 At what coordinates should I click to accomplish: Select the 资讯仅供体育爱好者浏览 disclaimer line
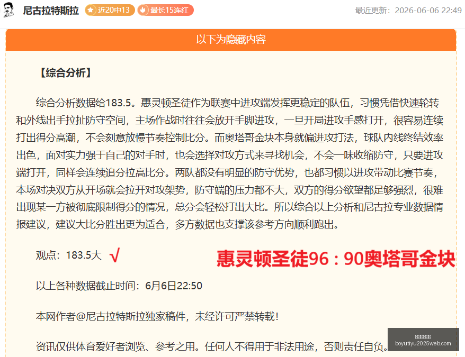tap(212, 346)
